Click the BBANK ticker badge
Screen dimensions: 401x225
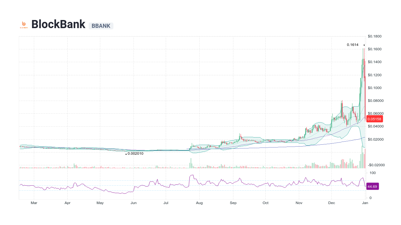pyautogui.click(x=101, y=26)
